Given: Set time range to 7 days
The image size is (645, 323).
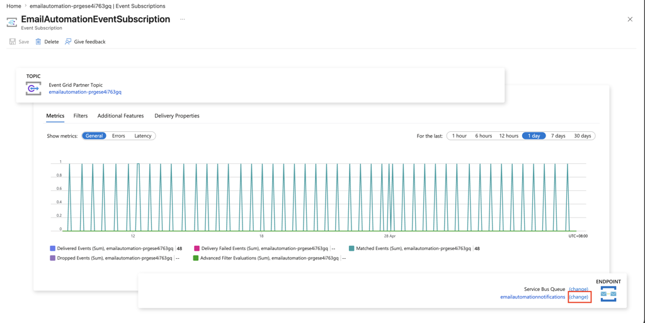Looking at the screenshot, I should click(558, 136).
